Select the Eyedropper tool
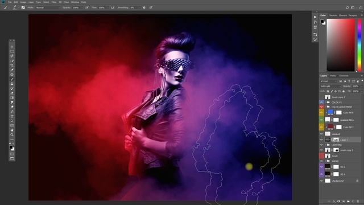This screenshot has height=205, width=364. tap(12, 70)
